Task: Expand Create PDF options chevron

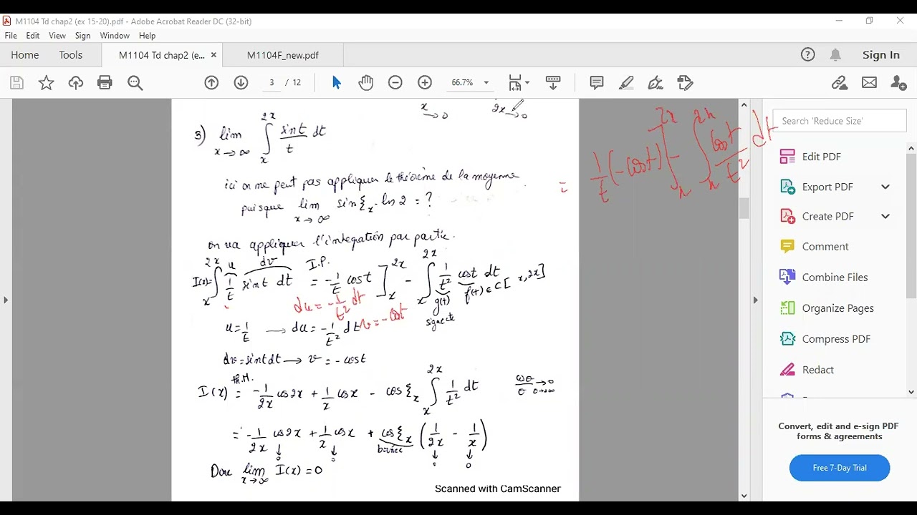Action: coord(885,216)
